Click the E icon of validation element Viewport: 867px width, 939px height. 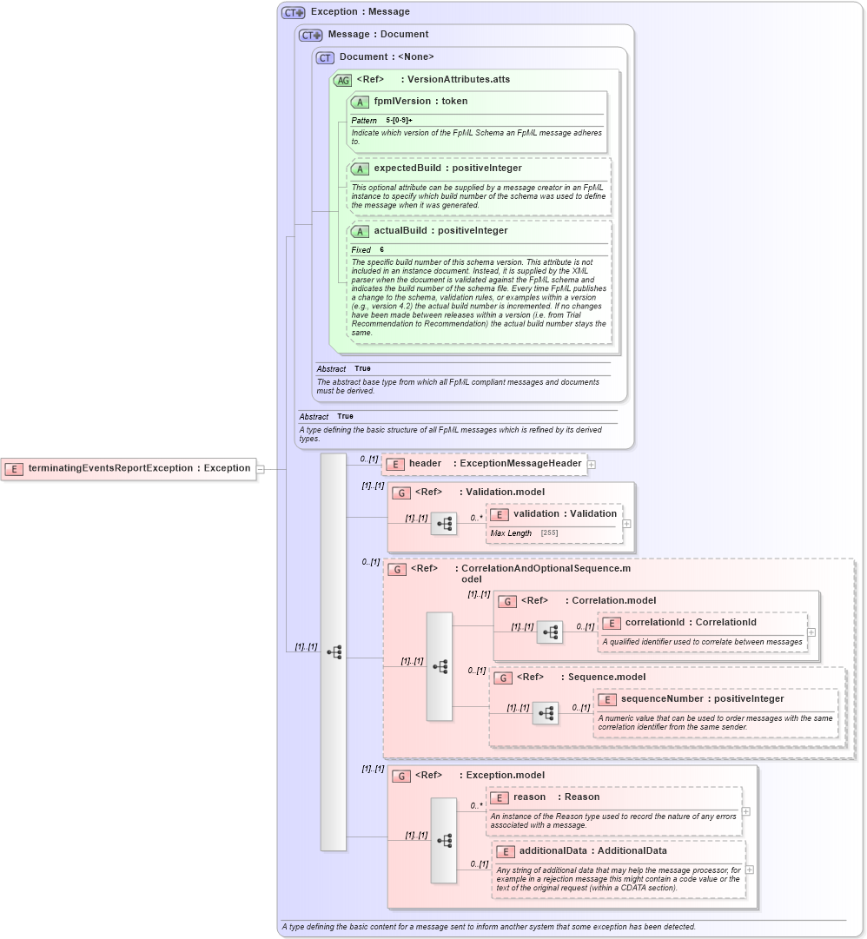point(500,514)
